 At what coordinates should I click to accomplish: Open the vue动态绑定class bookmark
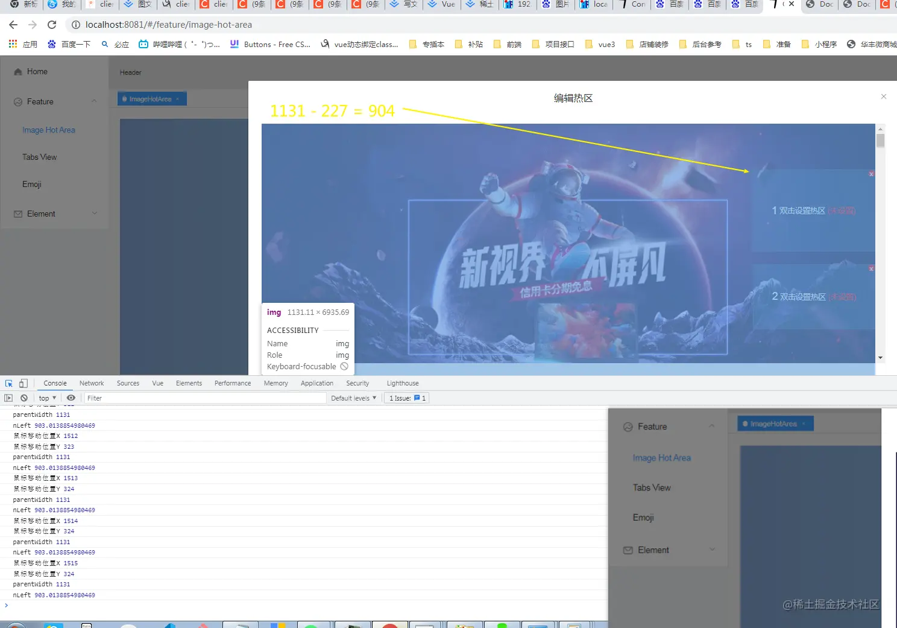pos(359,44)
